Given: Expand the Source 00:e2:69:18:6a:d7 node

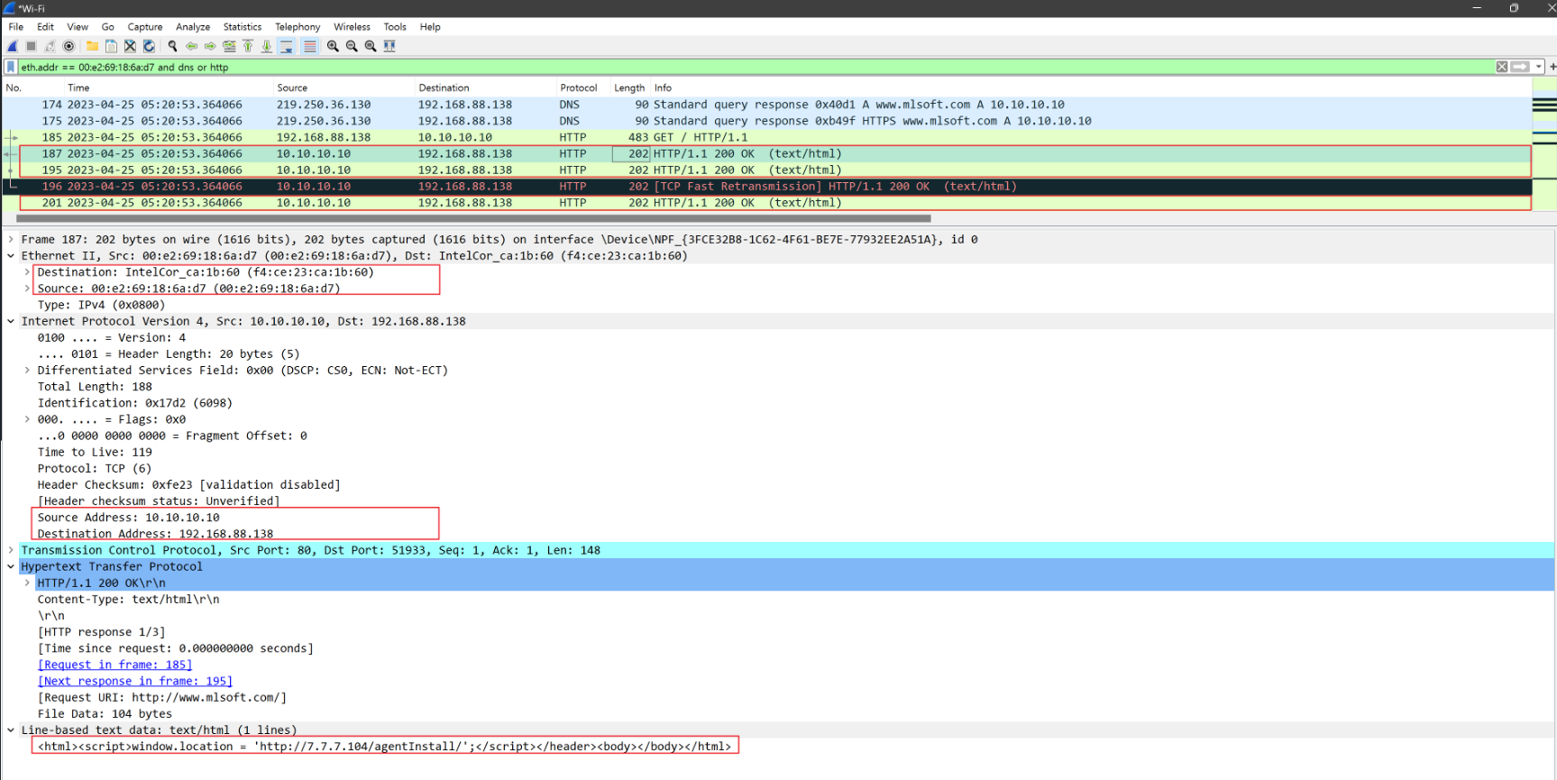Looking at the screenshot, I should point(27,289).
